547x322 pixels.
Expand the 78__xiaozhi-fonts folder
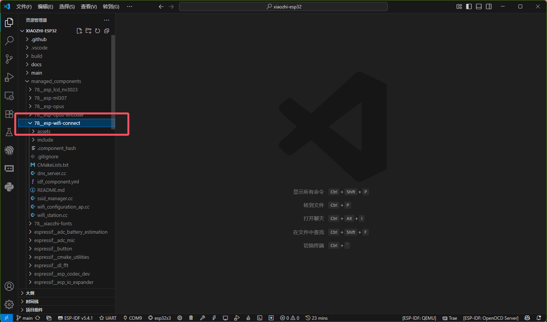pyautogui.click(x=53, y=223)
